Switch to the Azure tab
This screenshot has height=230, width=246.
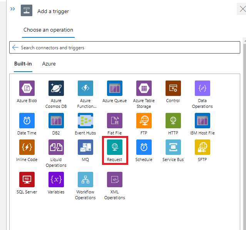pos(49,64)
